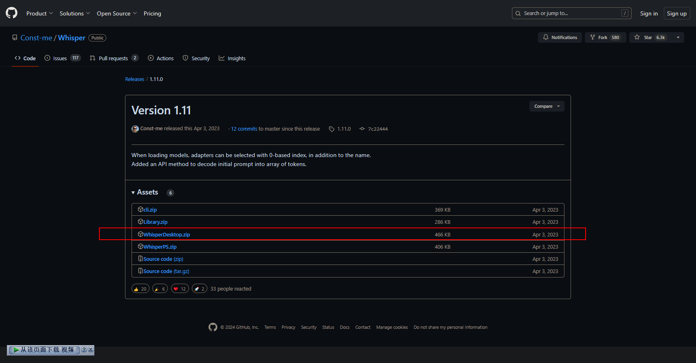The width and height of the screenshot is (696, 363).
Task: Click the help icon on the download overlay
Action: pos(84,350)
